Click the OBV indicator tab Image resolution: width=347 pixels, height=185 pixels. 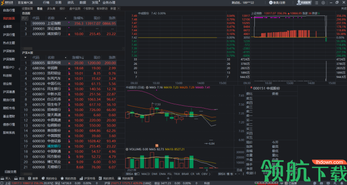click(x=204, y=174)
